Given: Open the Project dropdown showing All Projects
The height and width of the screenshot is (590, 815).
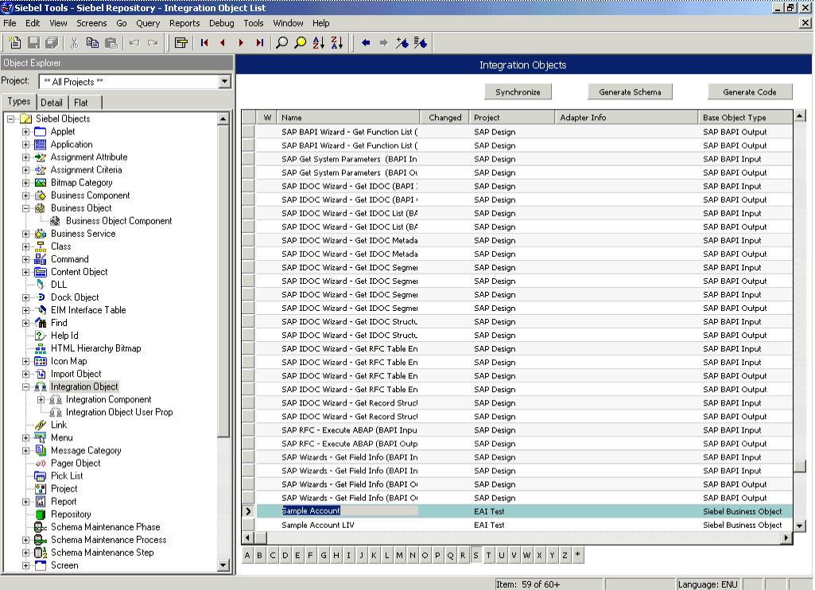Looking at the screenshot, I should tap(223, 80).
